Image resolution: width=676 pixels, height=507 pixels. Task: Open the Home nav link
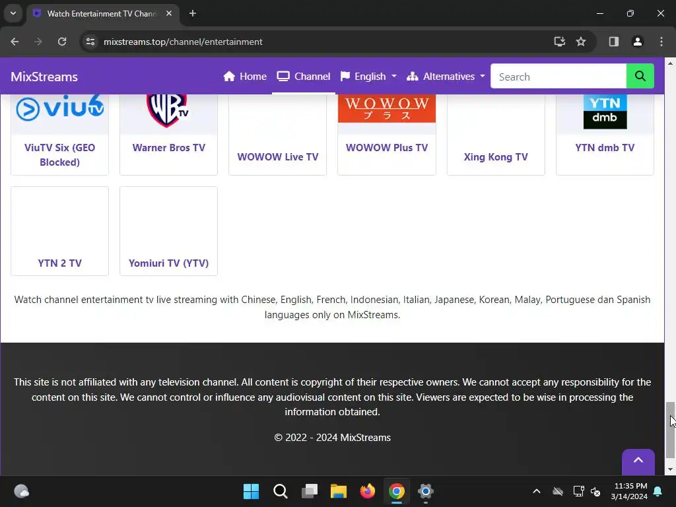pos(245,77)
